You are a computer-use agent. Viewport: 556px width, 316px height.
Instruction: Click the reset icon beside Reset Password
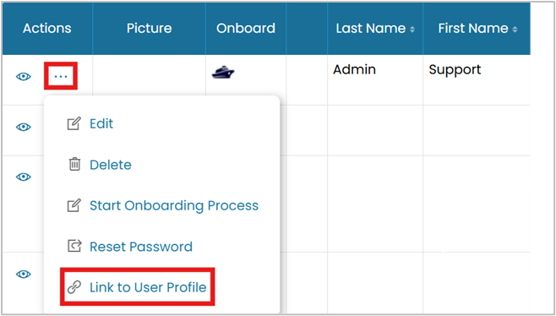tap(74, 246)
